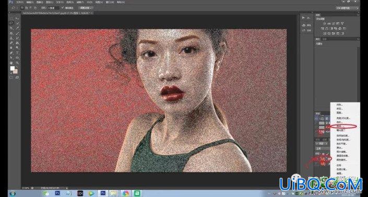
Task: Click the green play icon on taskbar
Action: click(x=91, y=193)
